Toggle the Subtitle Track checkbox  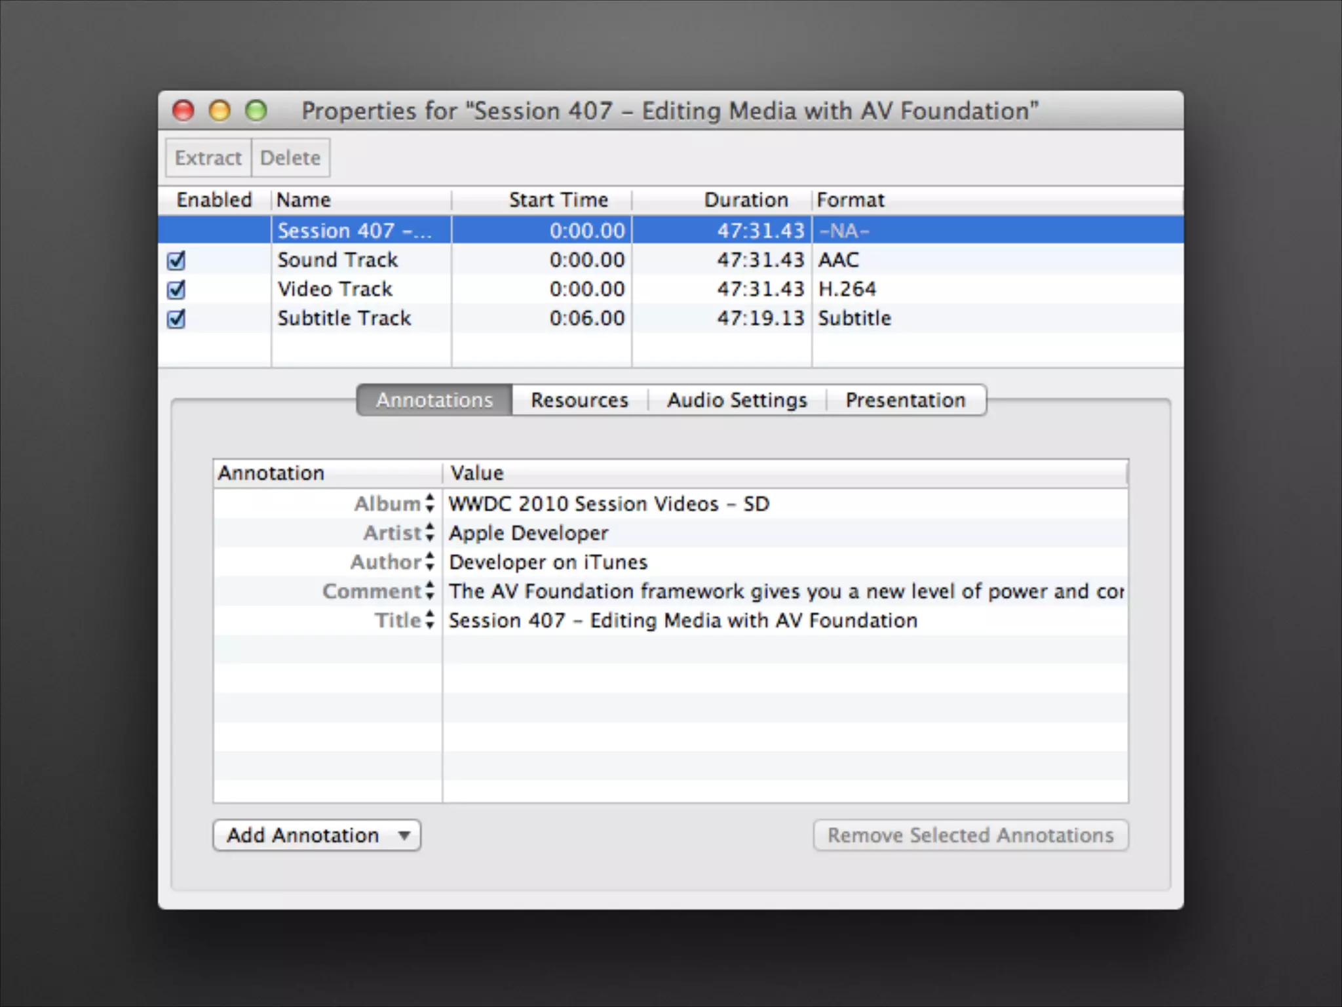(176, 319)
